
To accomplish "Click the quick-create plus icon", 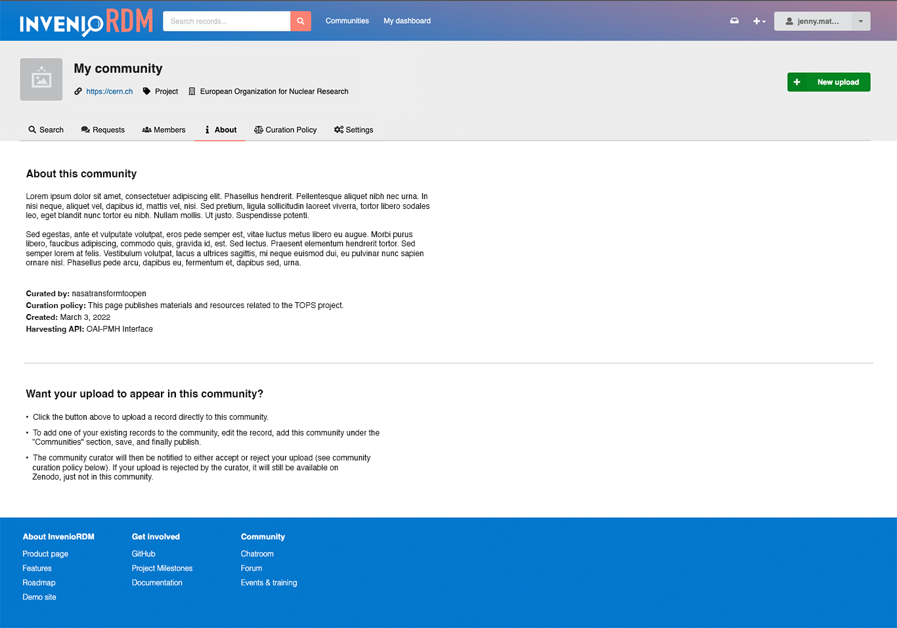I will 755,21.
